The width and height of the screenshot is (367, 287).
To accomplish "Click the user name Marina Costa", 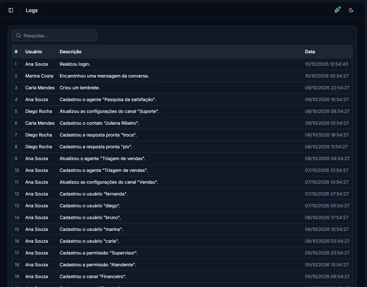I will tap(39, 76).
